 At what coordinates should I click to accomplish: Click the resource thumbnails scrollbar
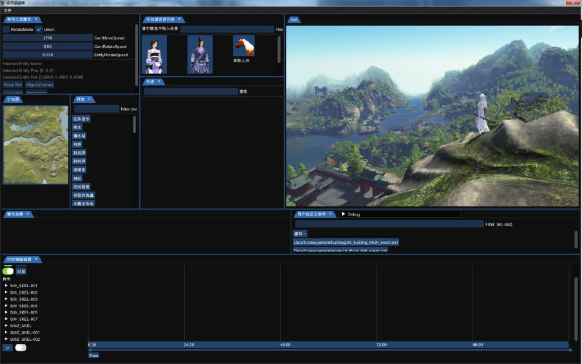point(279,50)
